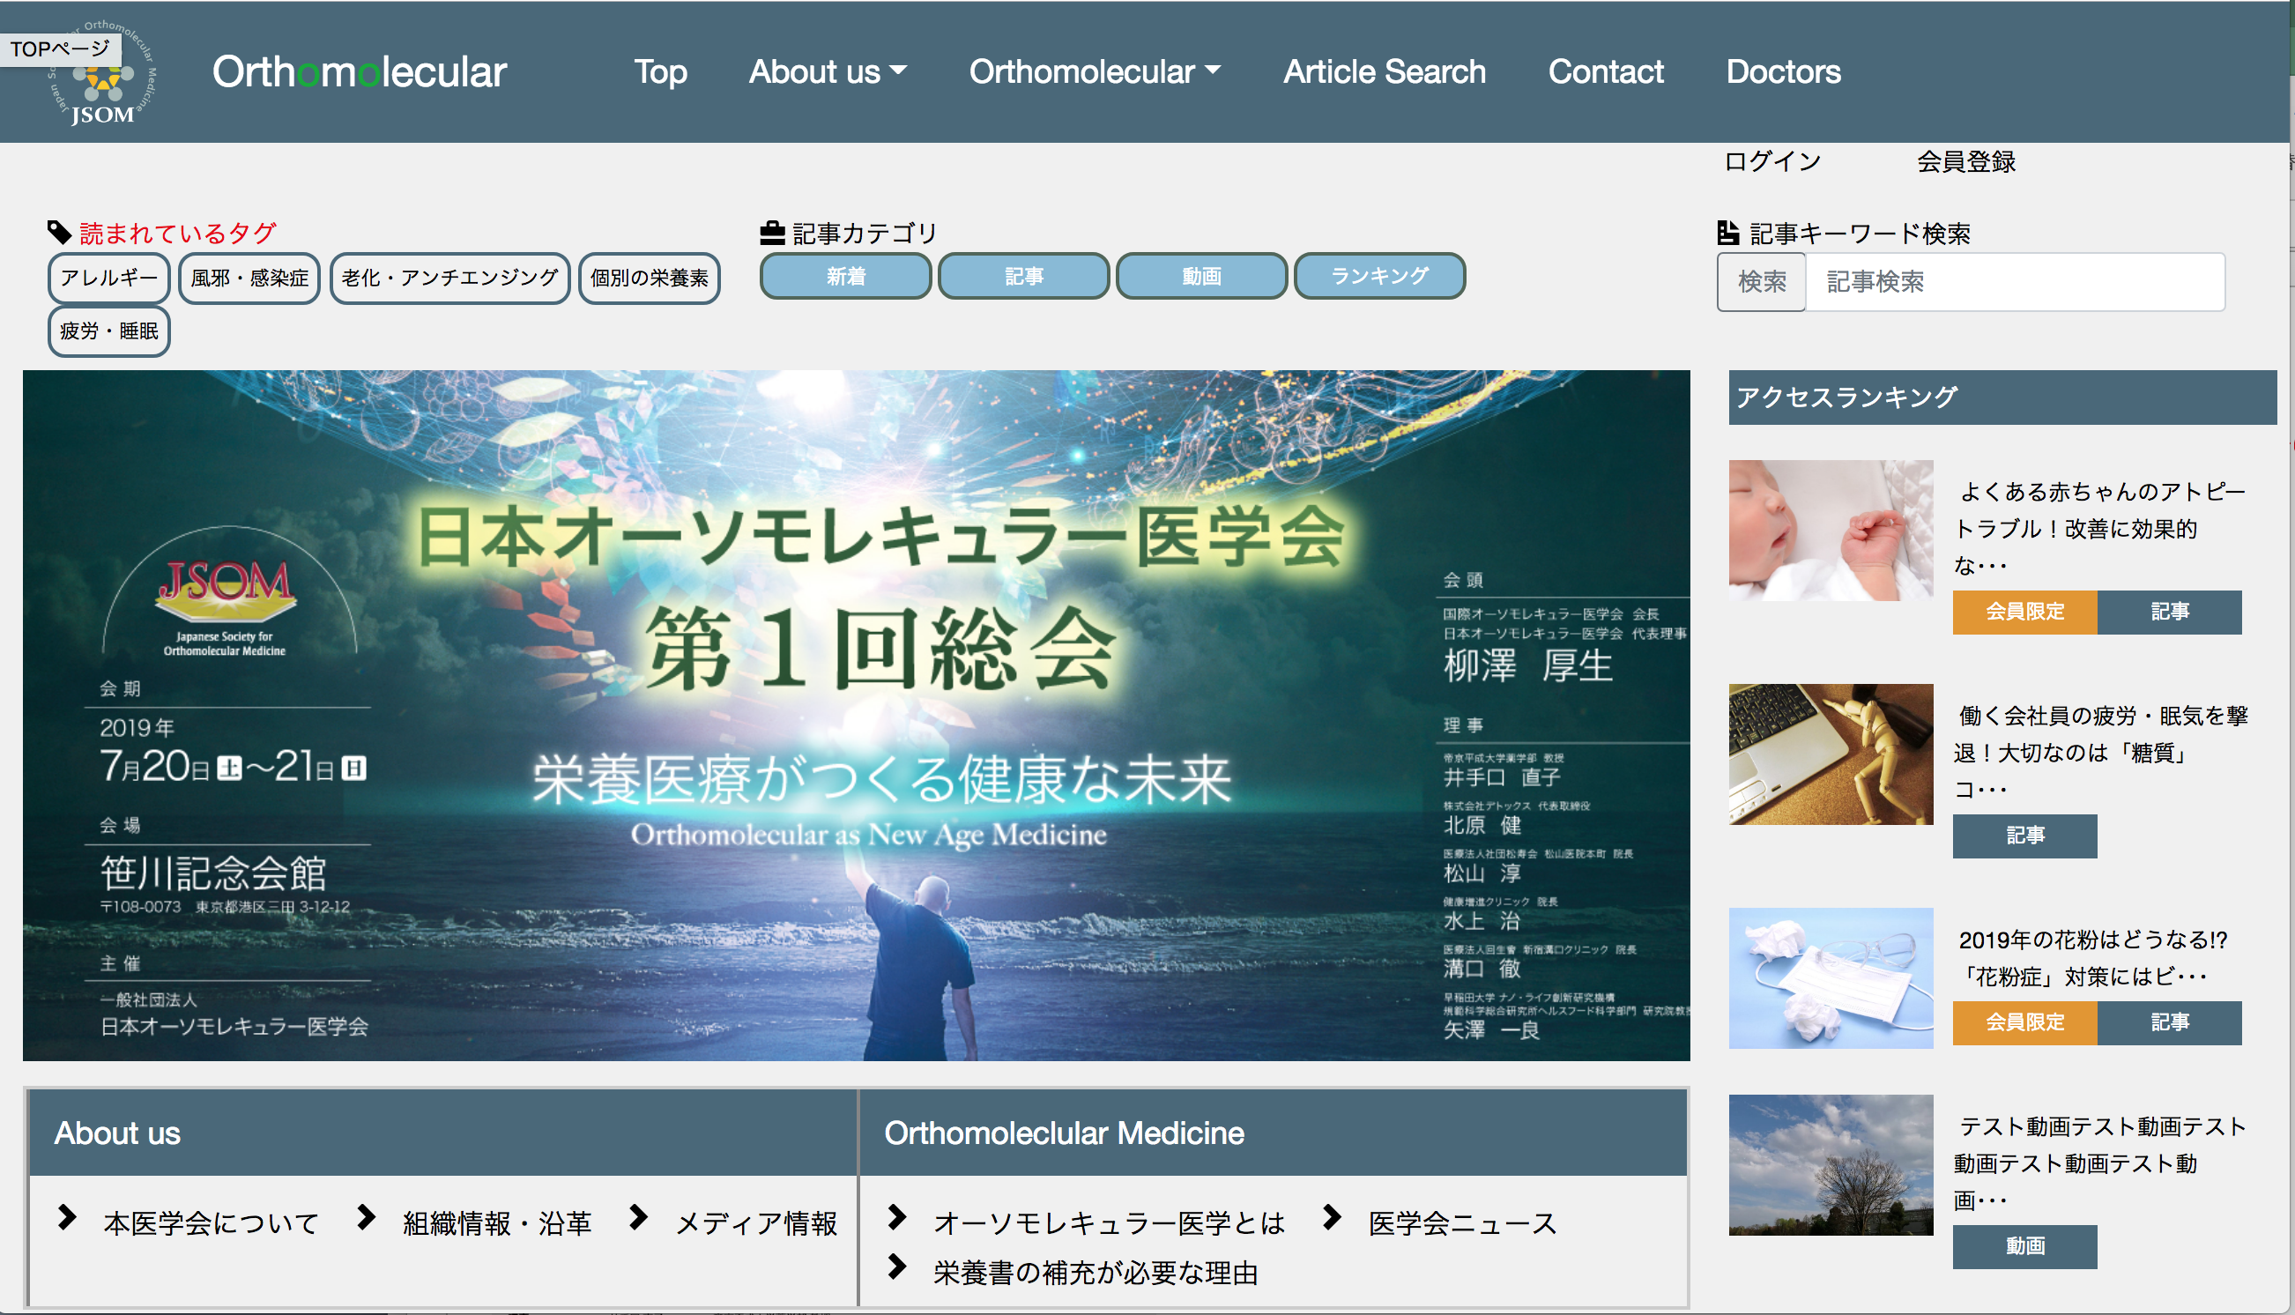Click the briefcase icon beside 記事カテゴリ
Screen dimensions: 2295x1315
(x=772, y=233)
